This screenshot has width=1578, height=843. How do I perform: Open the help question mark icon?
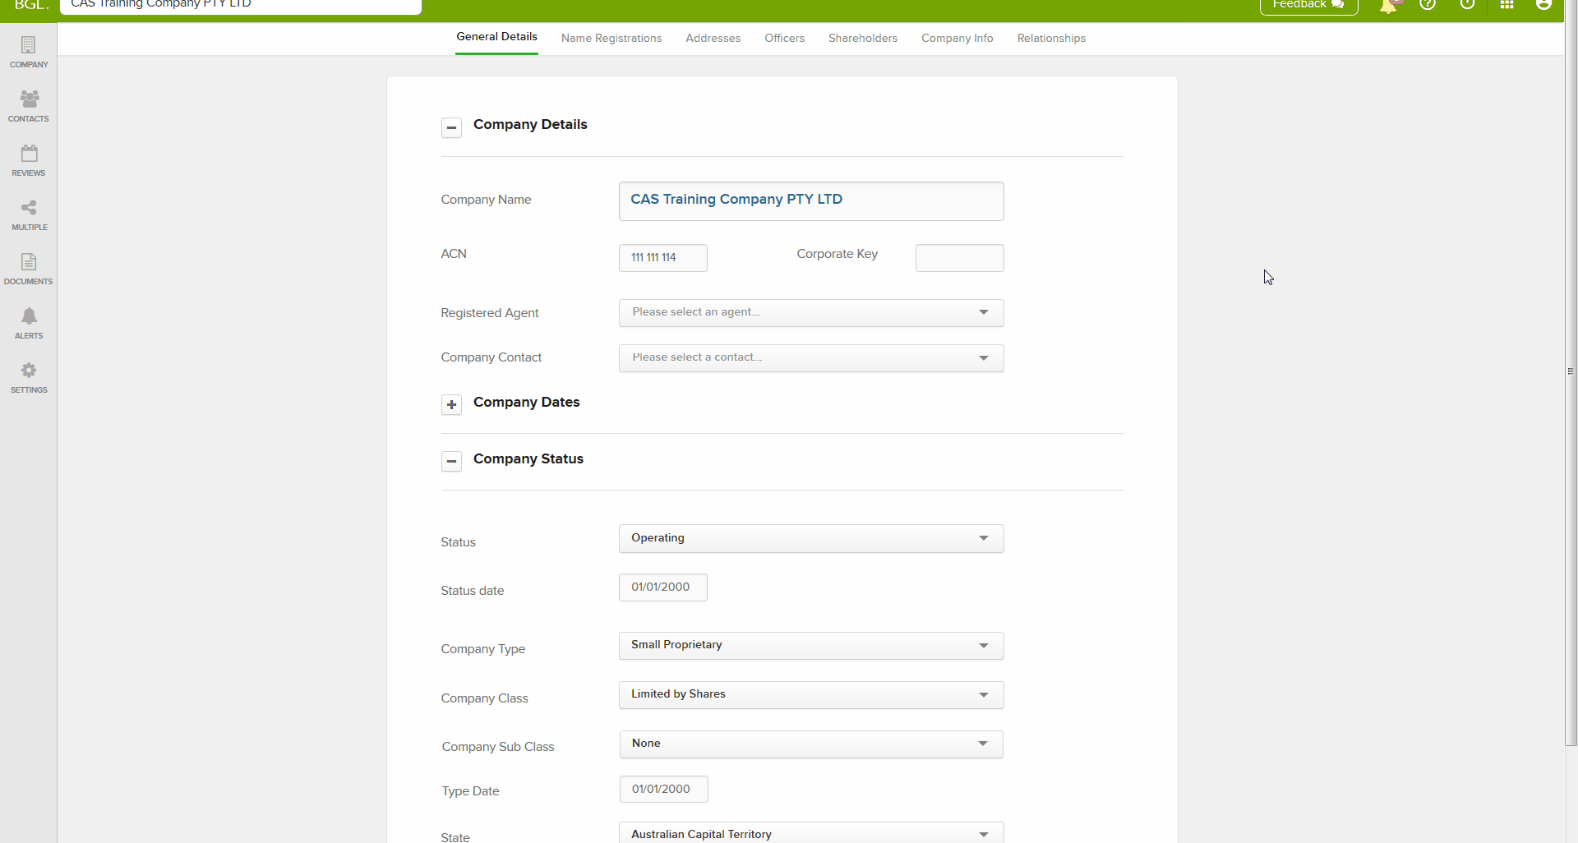(x=1428, y=4)
